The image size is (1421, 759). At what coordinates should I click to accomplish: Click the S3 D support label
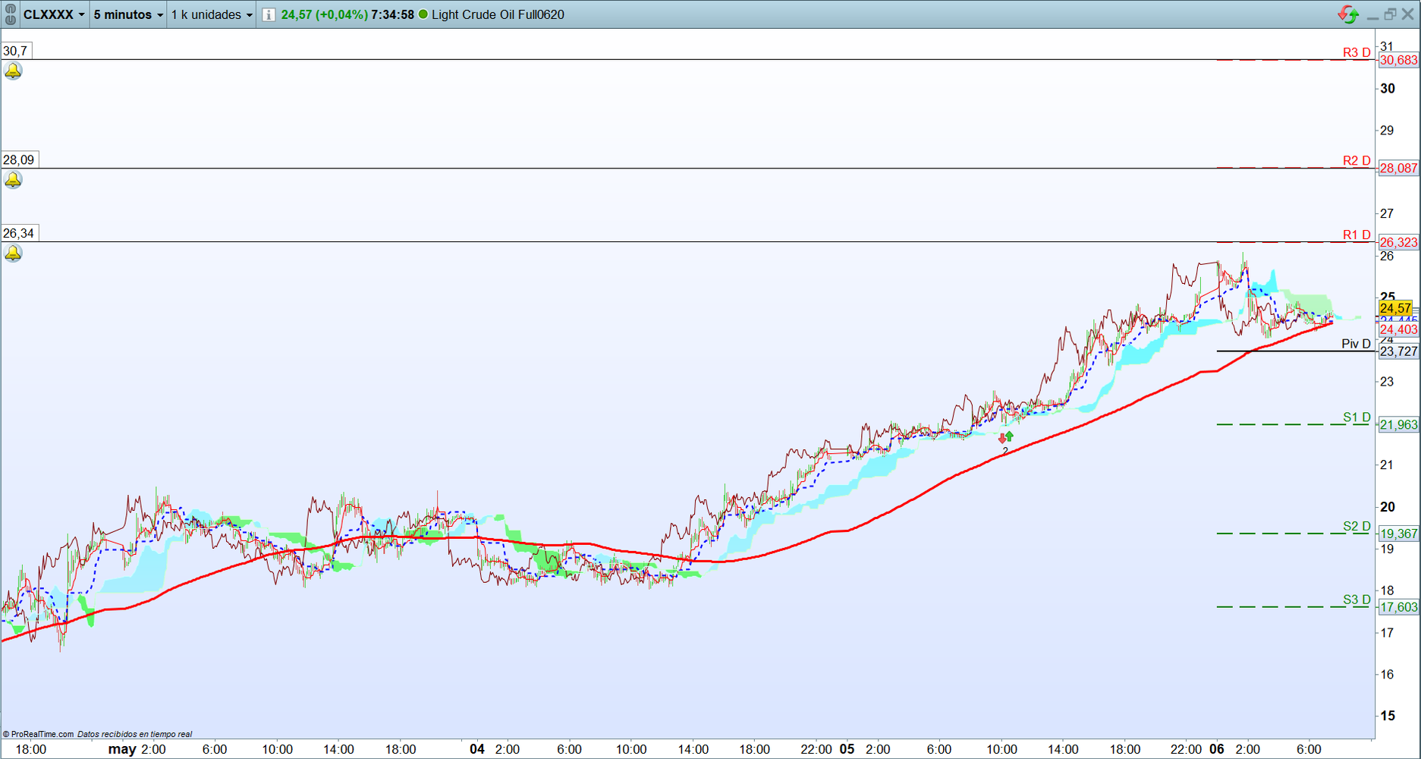click(1357, 600)
